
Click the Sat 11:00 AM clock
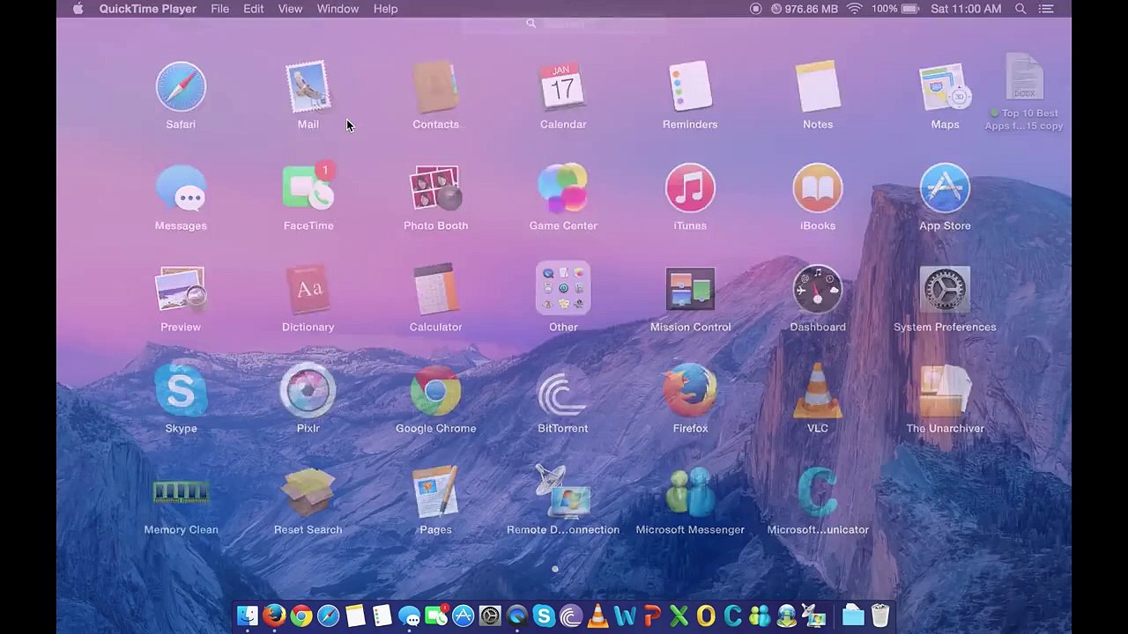click(x=966, y=9)
